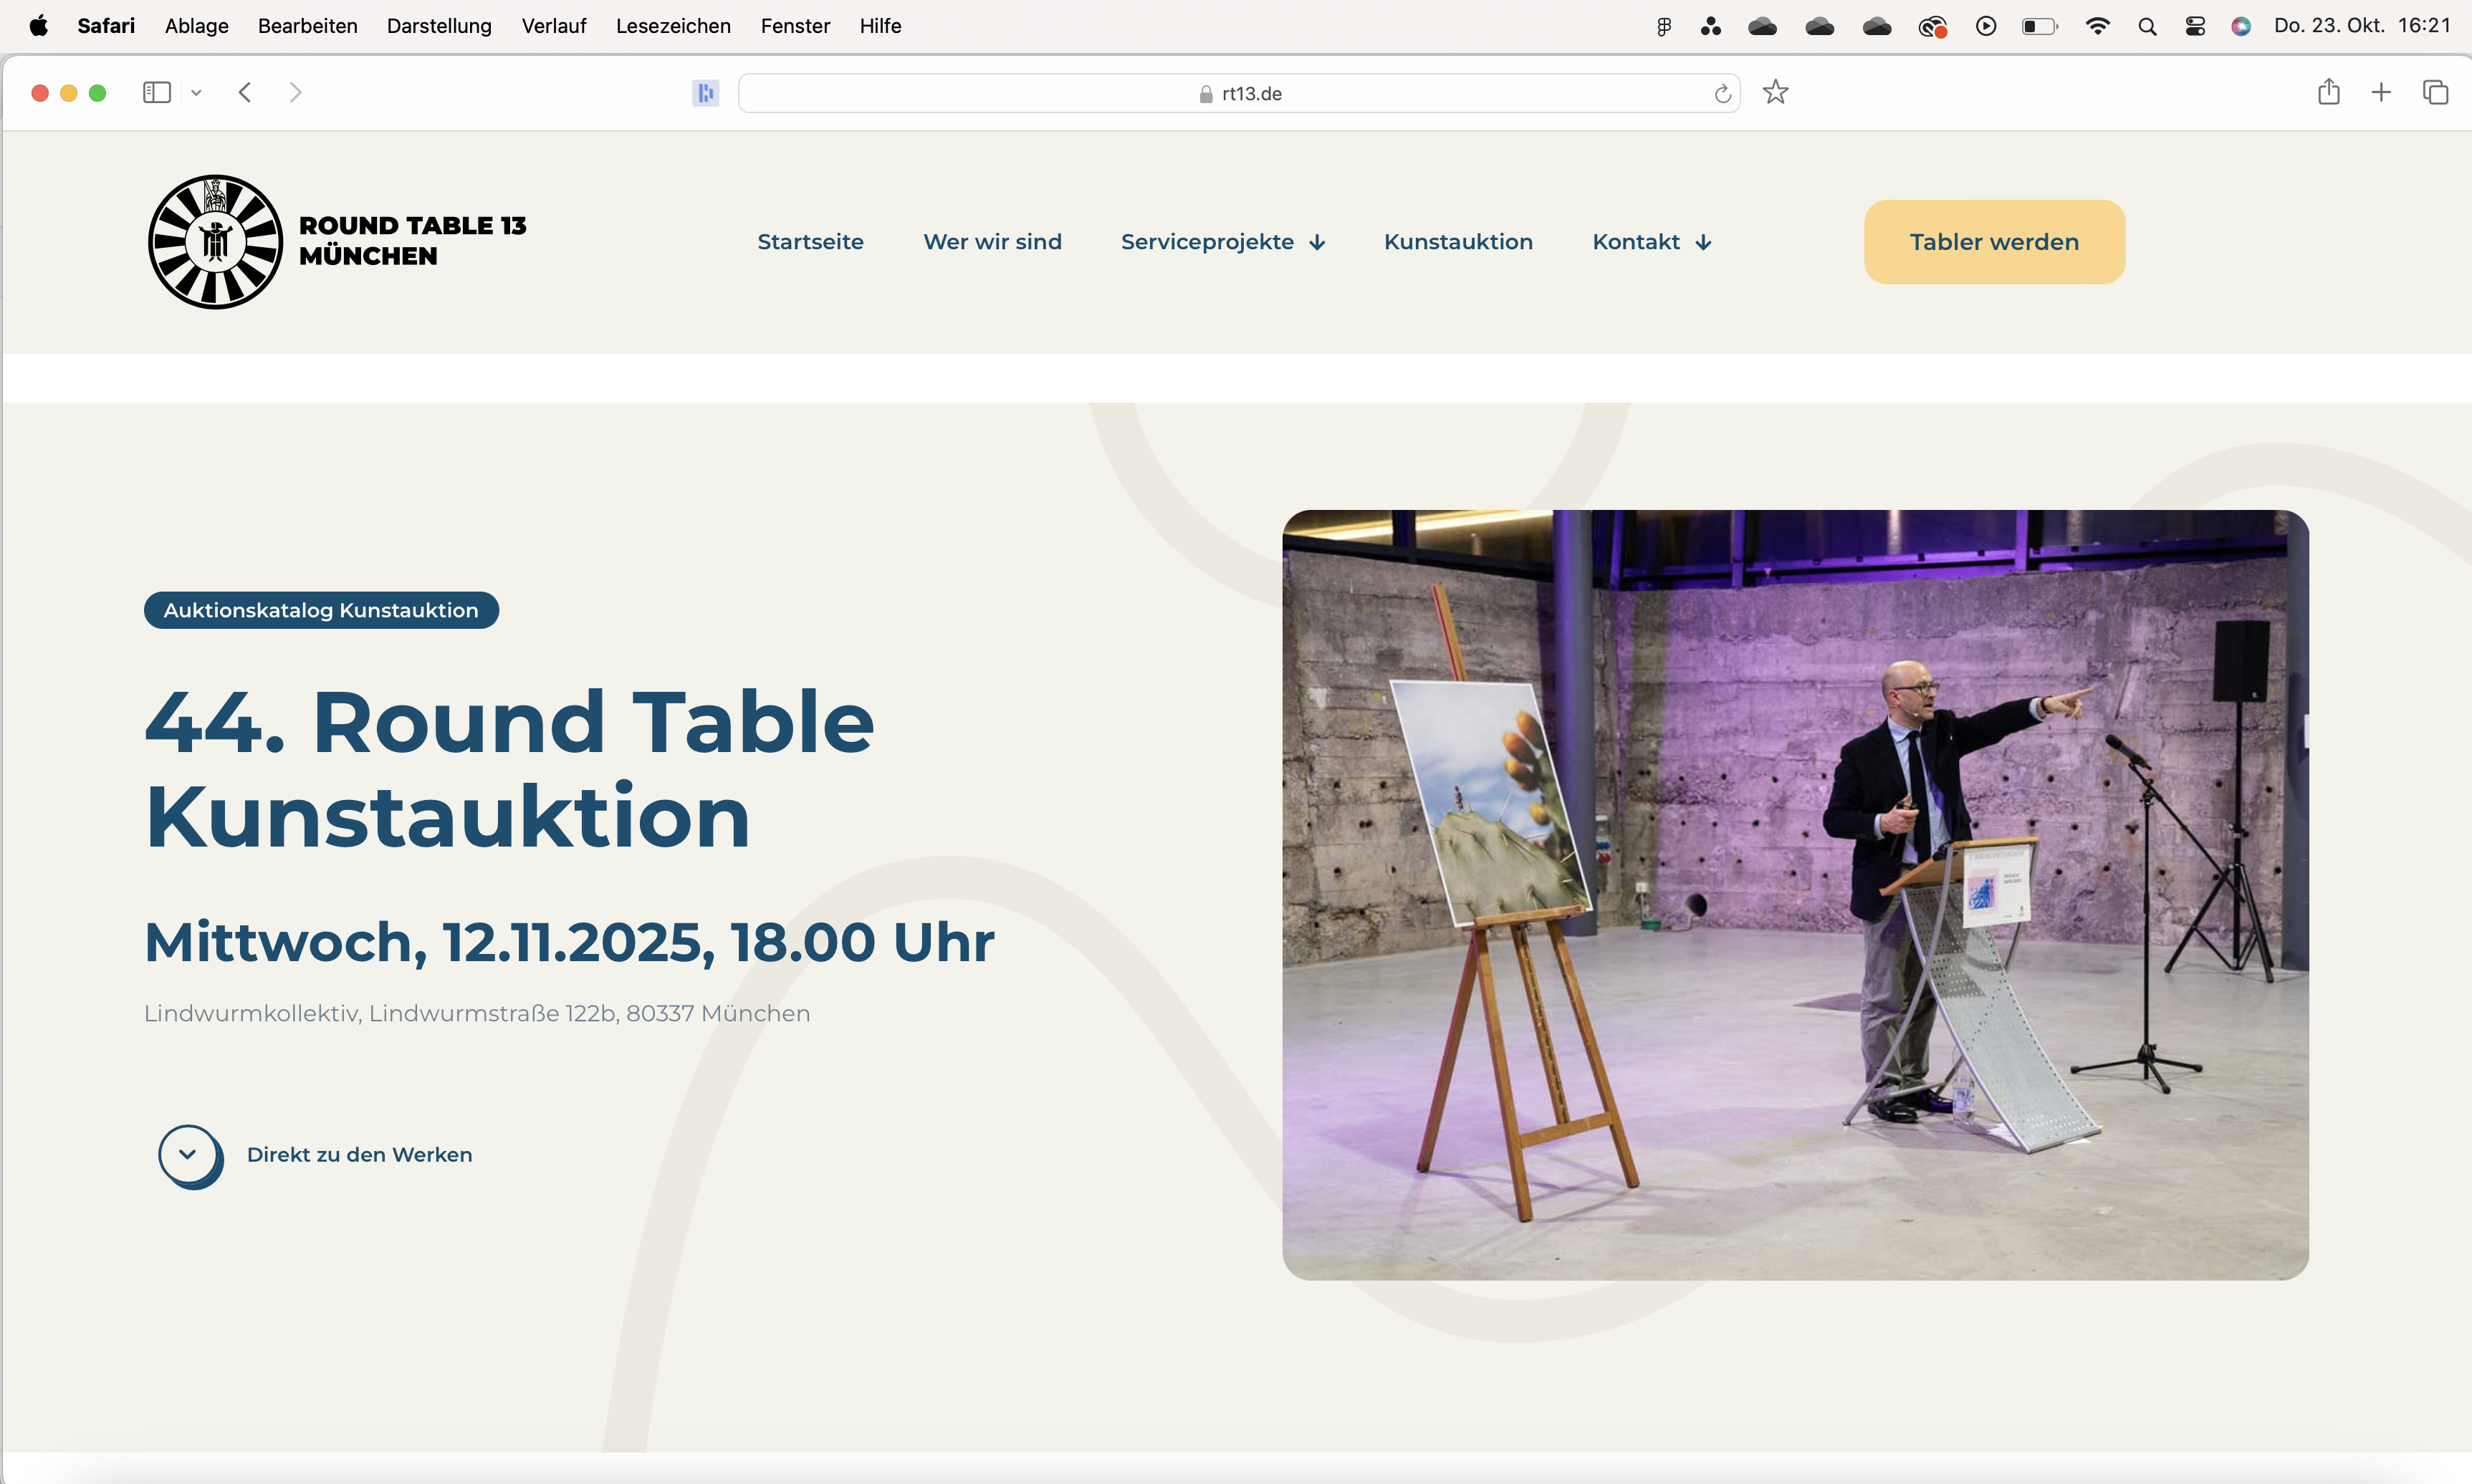Toggle the Safari sidebar icon
This screenshot has height=1484, width=2472.
tap(156, 93)
